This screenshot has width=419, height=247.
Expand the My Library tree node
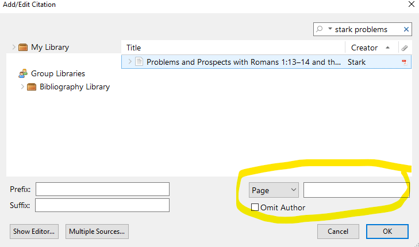(x=14, y=48)
